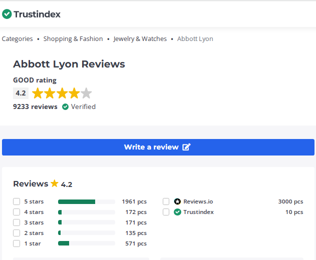Click the 2 stars progress bar
316x260 pixels.
87,233
